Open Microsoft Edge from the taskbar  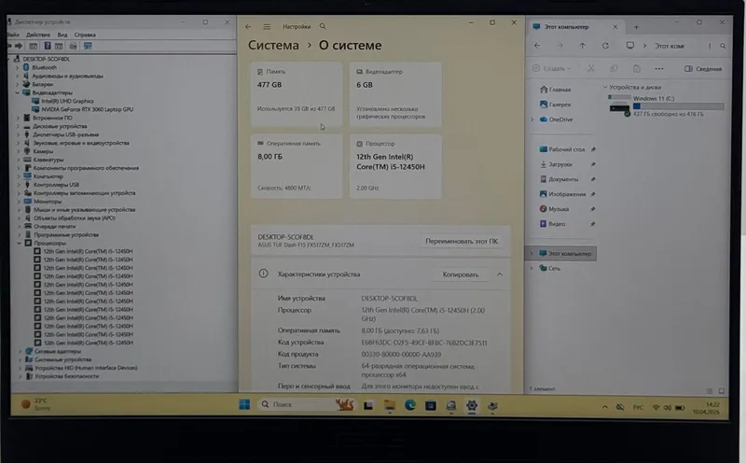click(410, 405)
